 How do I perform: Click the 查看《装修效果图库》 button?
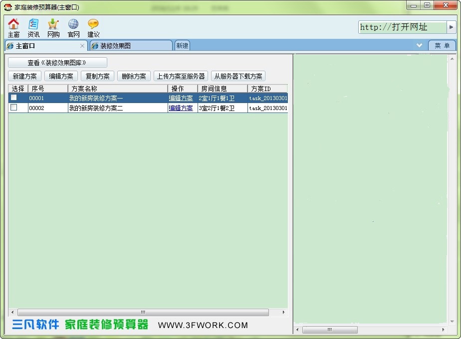tap(56, 62)
